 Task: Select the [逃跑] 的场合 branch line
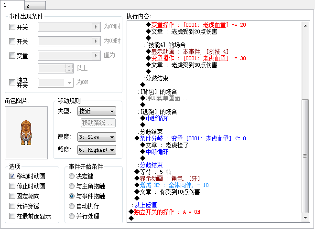158,112
